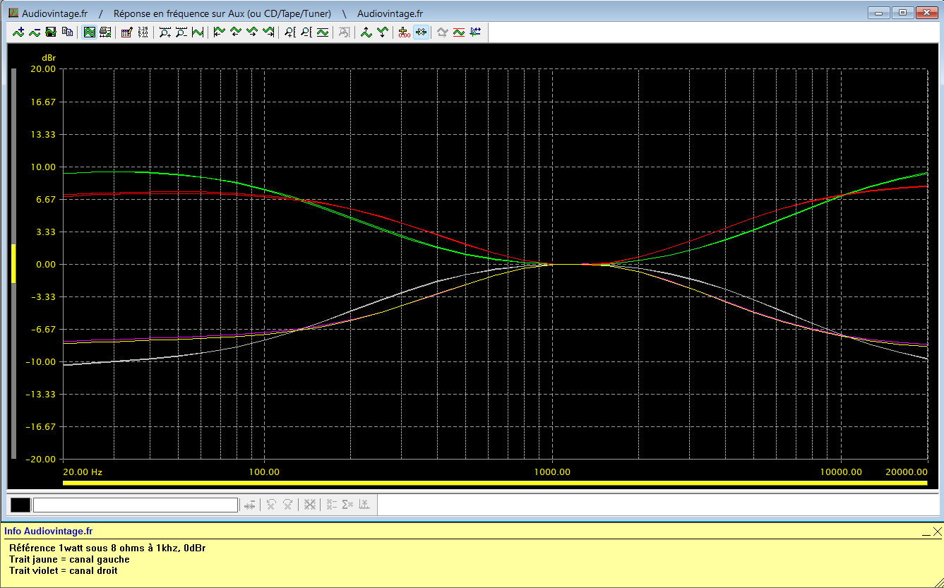Image resolution: width=944 pixels, height=588 pixels.
Task: Click the numeric values list icon
Action: pos(143,32)
